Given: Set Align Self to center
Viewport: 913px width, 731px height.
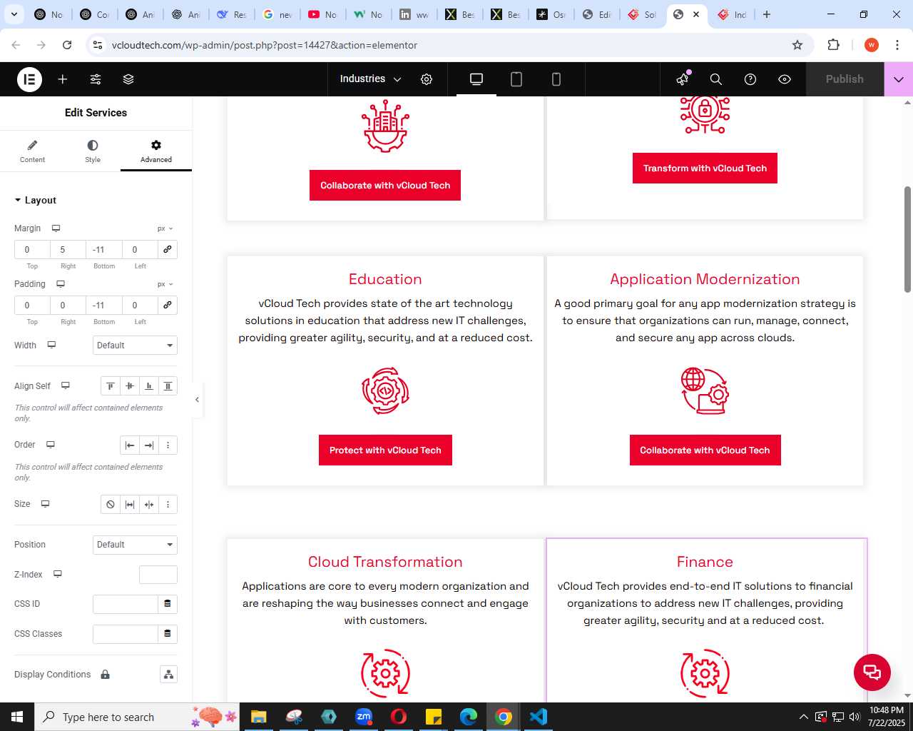Looking at the screenshot, I should point(130,386).
